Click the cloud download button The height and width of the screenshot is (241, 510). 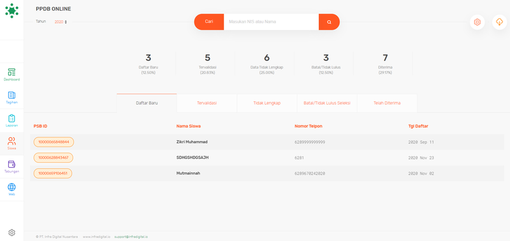click(500, 22)
